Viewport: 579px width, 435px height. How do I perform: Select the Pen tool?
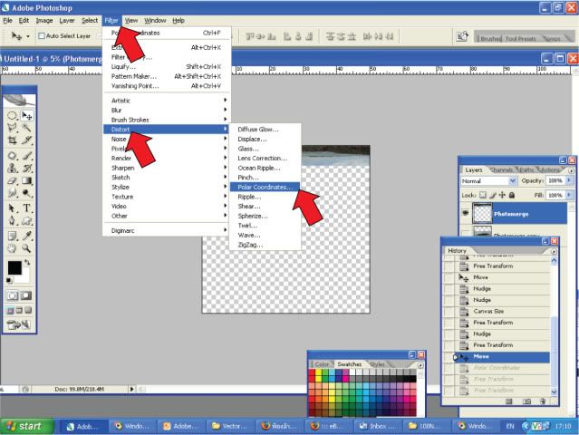pos(12,220)
